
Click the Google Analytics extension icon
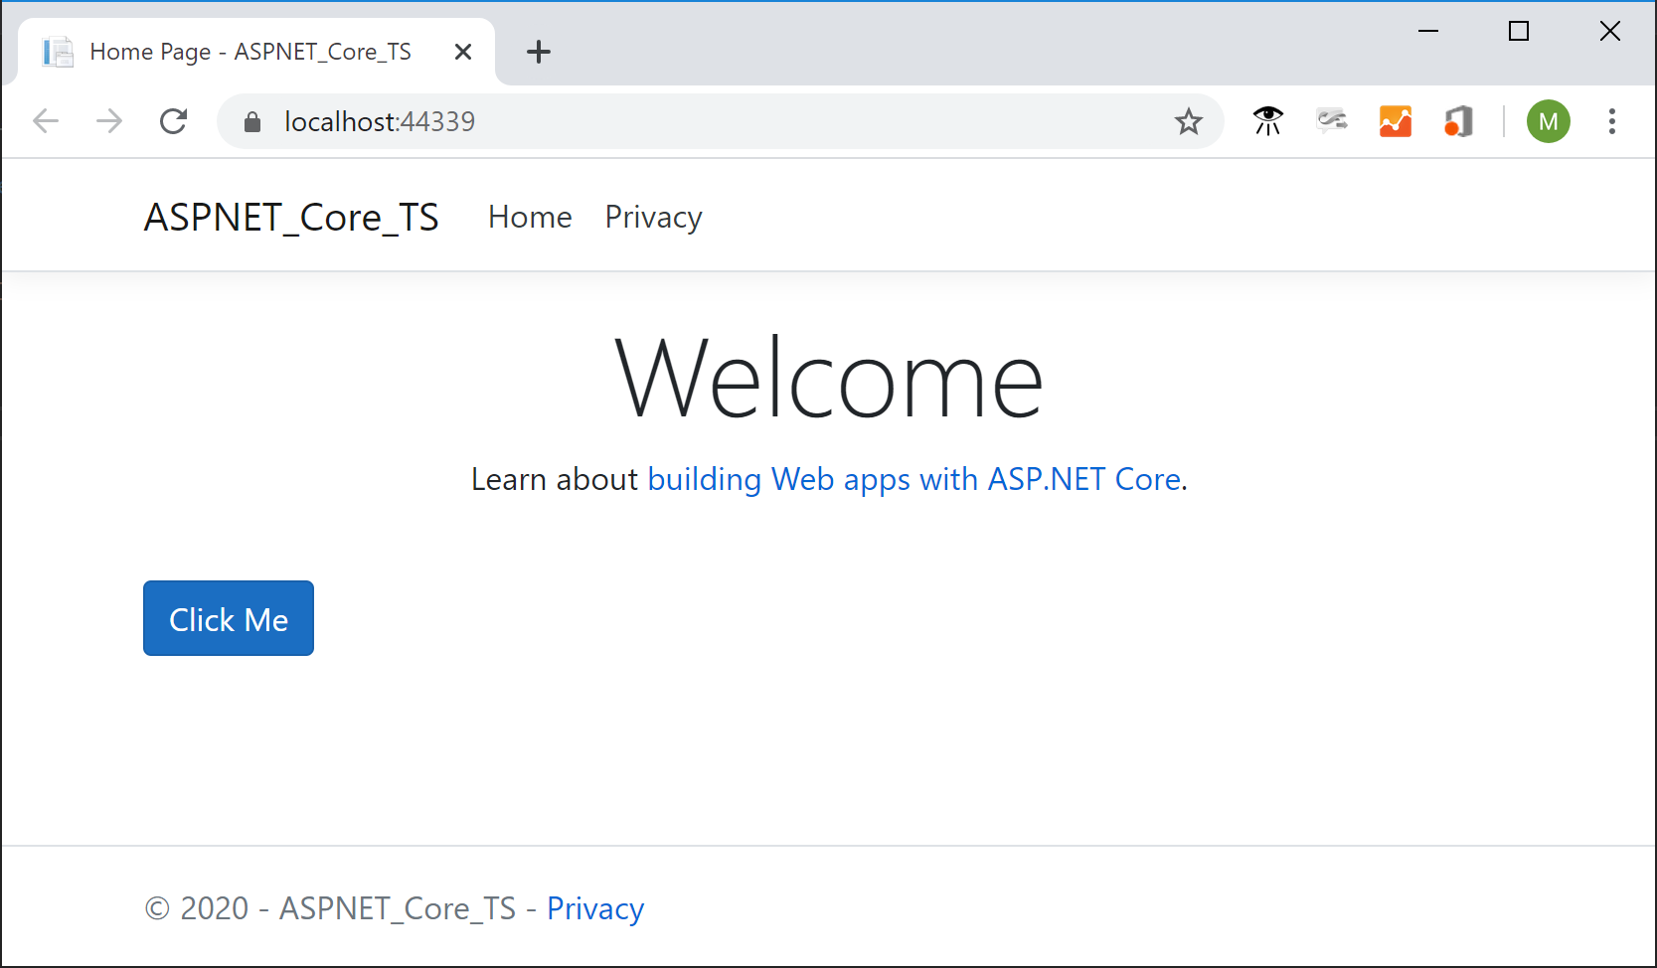point(1395,120)
